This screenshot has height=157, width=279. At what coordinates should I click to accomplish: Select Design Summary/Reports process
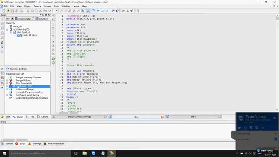coord(28,78)
